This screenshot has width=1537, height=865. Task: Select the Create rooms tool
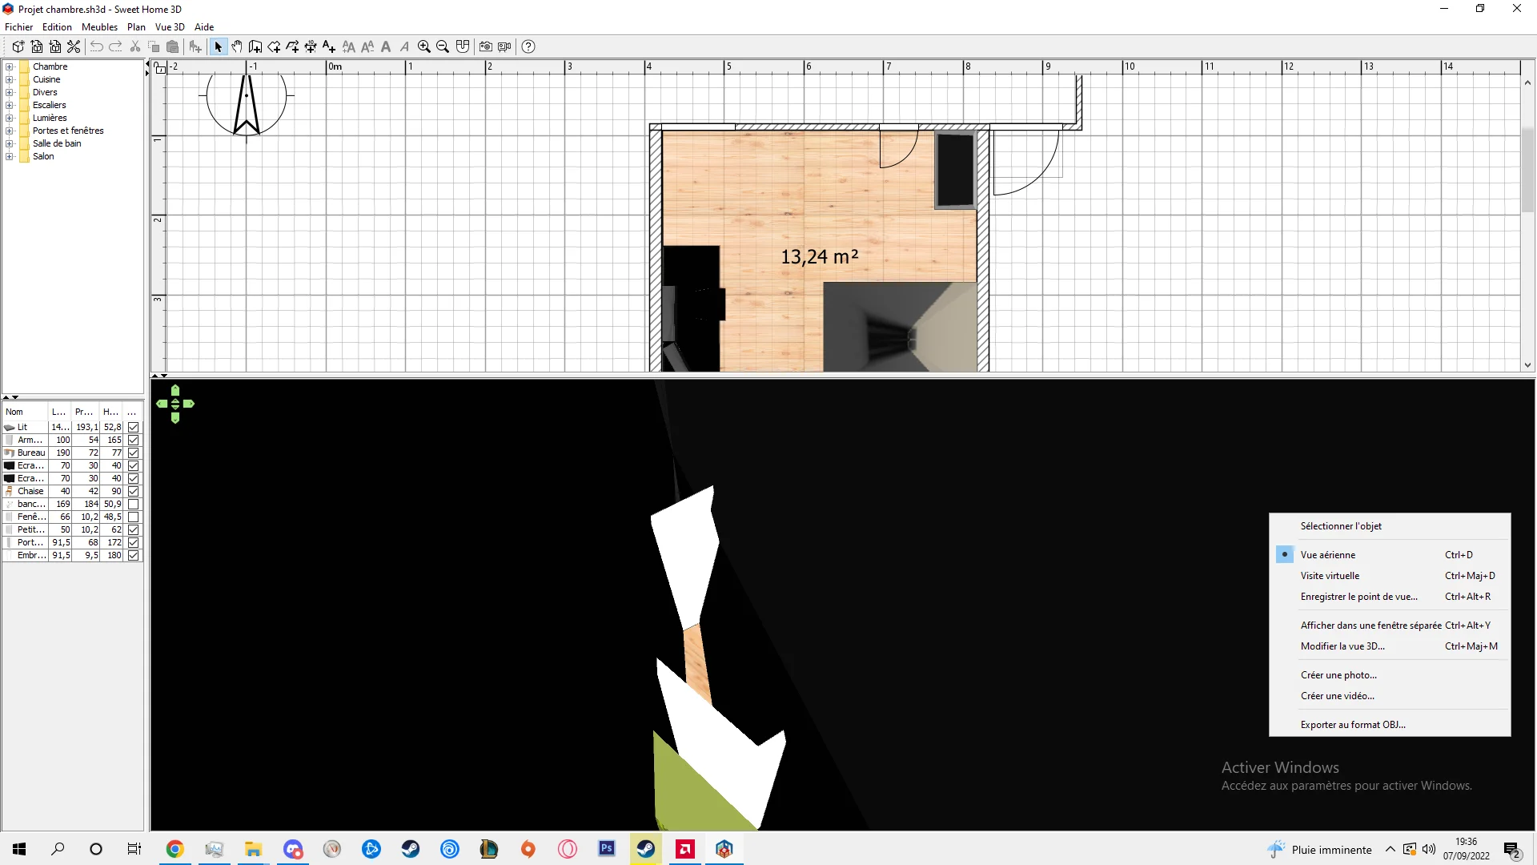(x=274, y=46)
